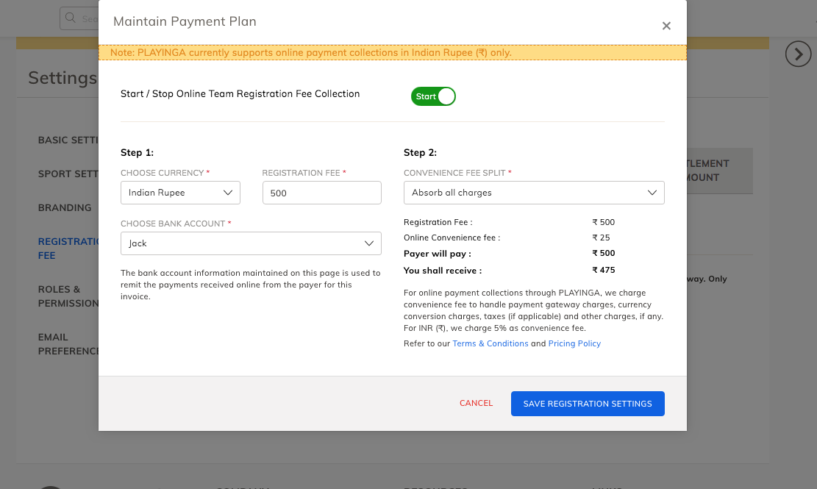Image resolution: width=817 pixels, height=489 pixels.
Task: Open Registration Fee settings item
Action: 68,249
